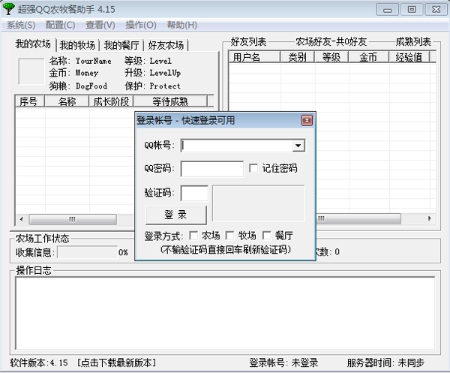Open the 操作(O) menu
Image resolution: width=450 pixels, height=373 pixels.
141,26
